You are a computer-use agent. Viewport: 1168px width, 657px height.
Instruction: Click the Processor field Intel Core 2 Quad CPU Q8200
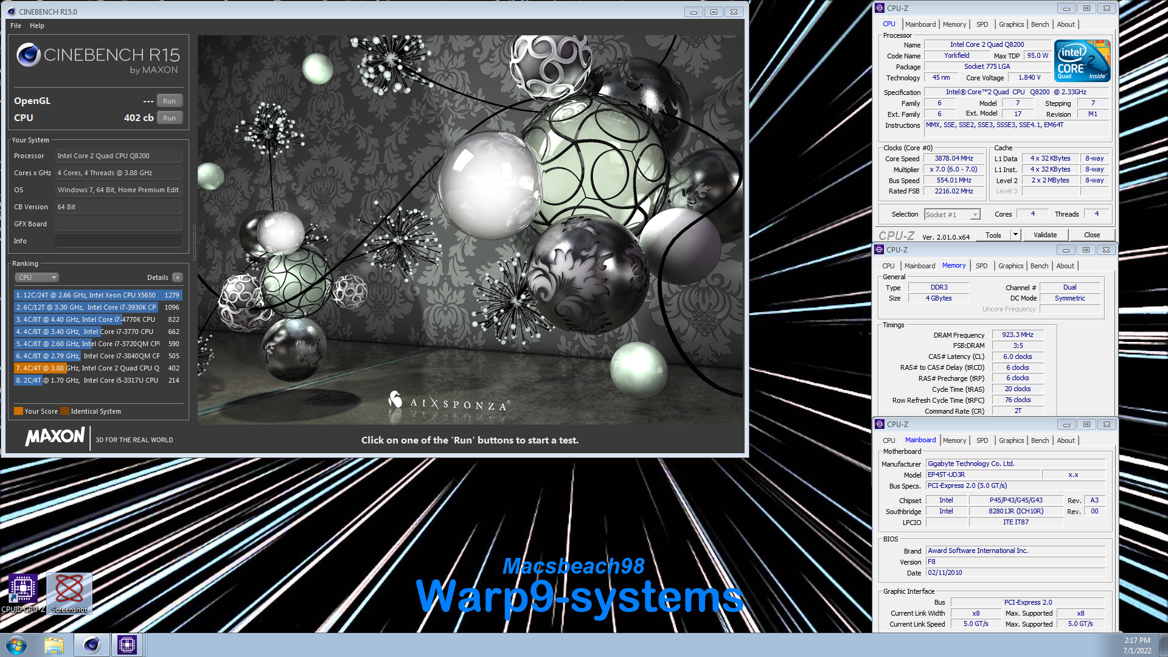click(x=119, y=156)
